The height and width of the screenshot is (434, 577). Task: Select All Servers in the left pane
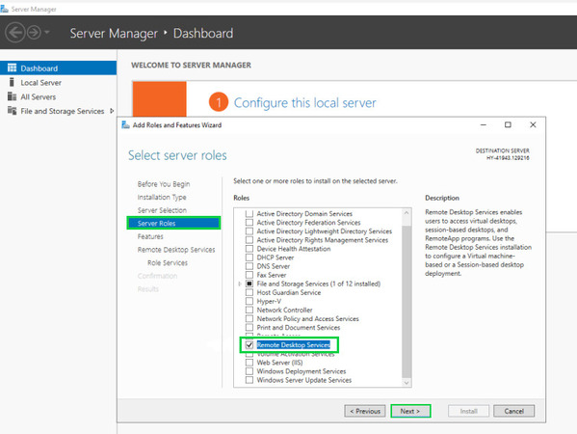tap(58, 96)
